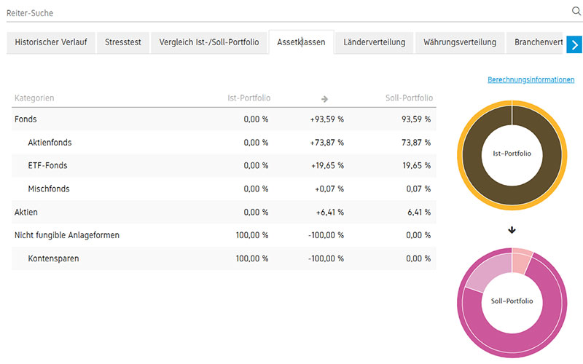Select the Assetklassen tab
The height and width of the screenshot is (364, 583).
click(301, 42)
